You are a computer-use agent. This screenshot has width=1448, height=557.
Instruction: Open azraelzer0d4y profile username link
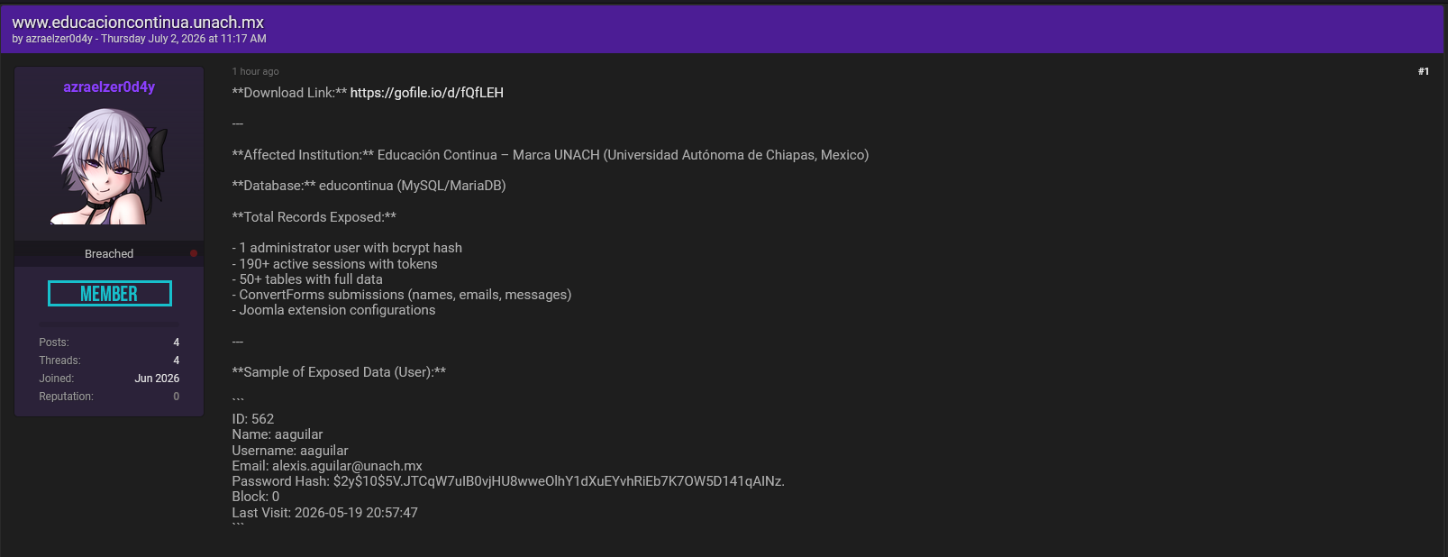coord(109,87)
